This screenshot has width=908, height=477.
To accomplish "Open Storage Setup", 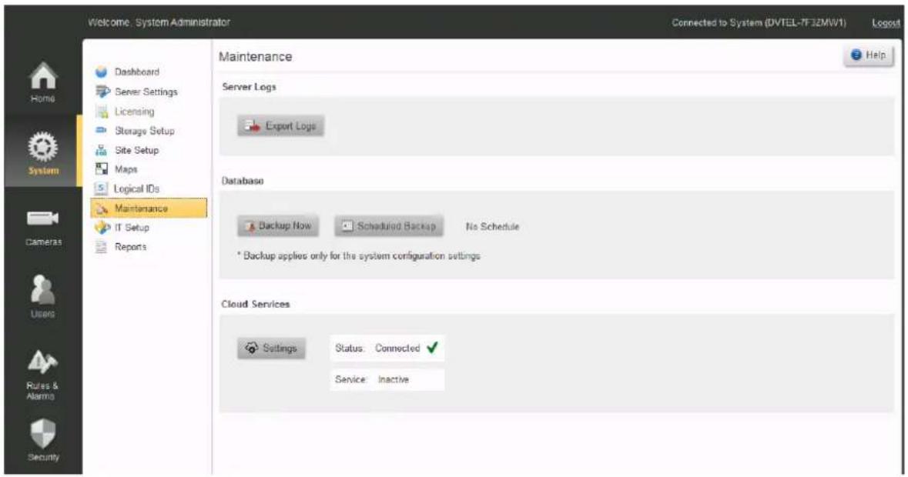I will (x=144, y=131).
